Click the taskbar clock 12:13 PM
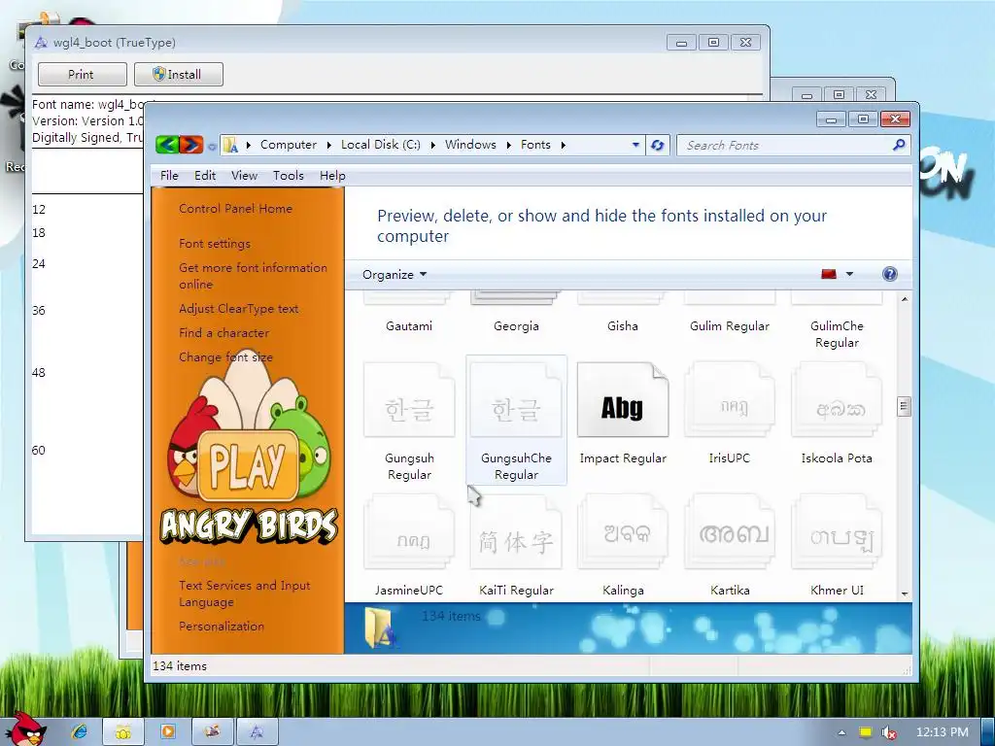 [x=943, y=732]
